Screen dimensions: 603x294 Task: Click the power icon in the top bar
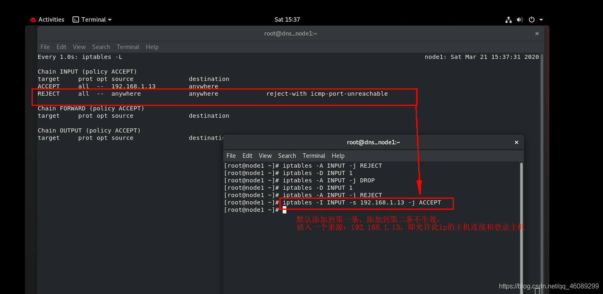point(532,20)
